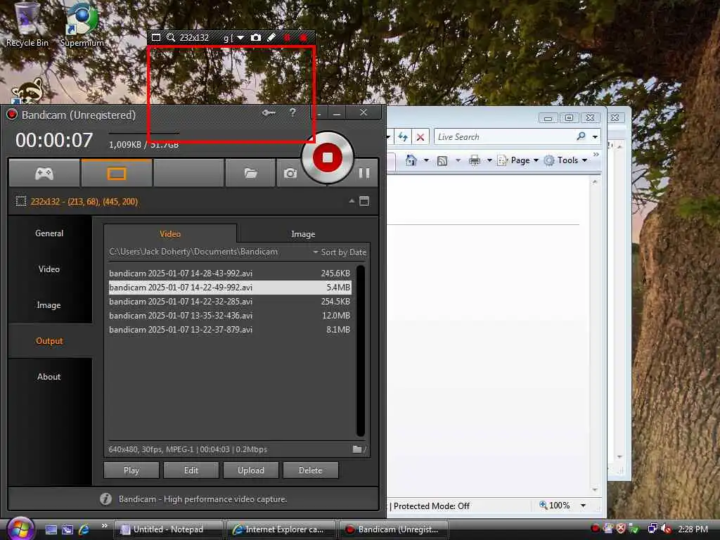Viewport: 720px width, 540px height.
Task: Select file bandicam 2025-01-07 13-35-32-436.avi
Action: (230, 316)
